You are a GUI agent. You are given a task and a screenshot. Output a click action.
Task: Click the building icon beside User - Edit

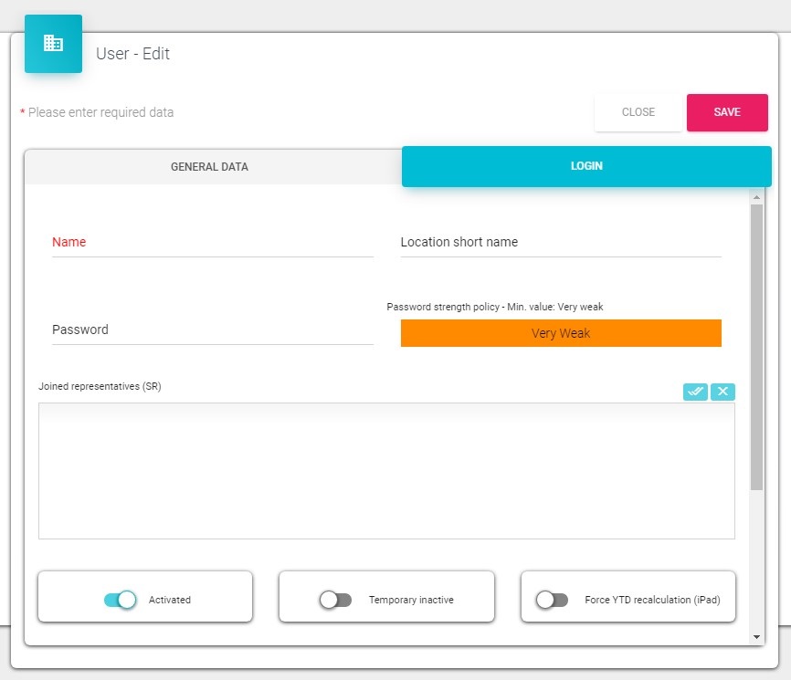point(53,44)
